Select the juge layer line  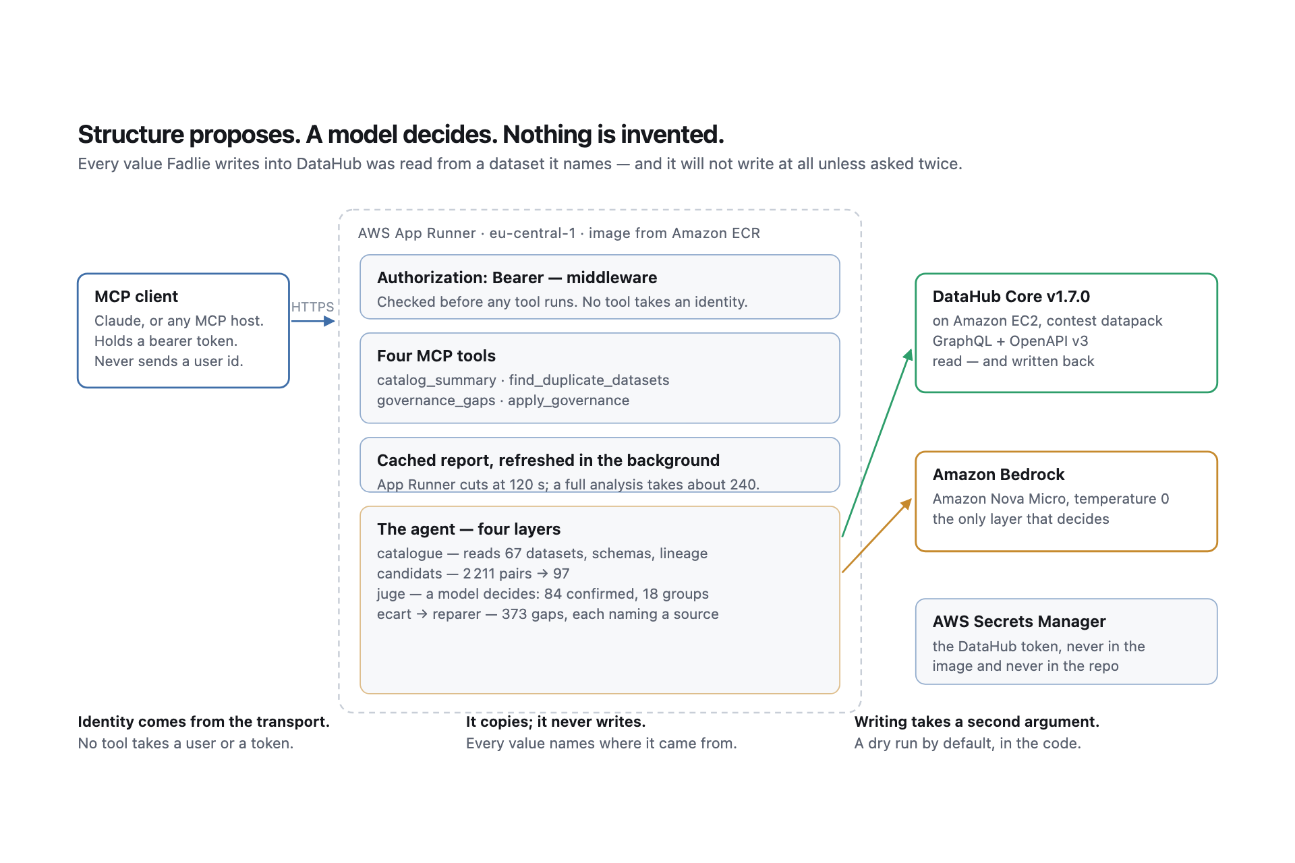(x=543, y=594)
